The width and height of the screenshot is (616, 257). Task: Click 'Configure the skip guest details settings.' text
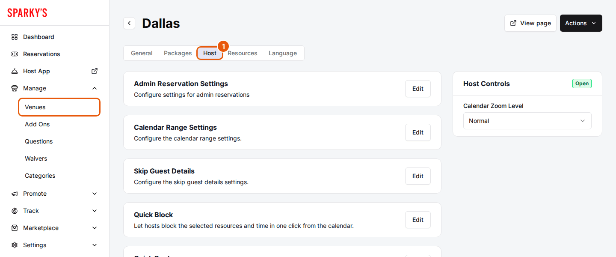click(191, 182)
